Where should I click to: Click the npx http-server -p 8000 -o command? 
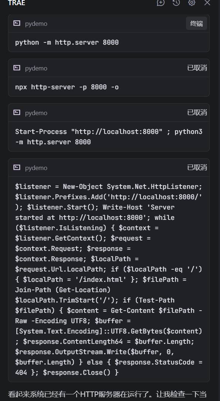click(x=67, y=87)
